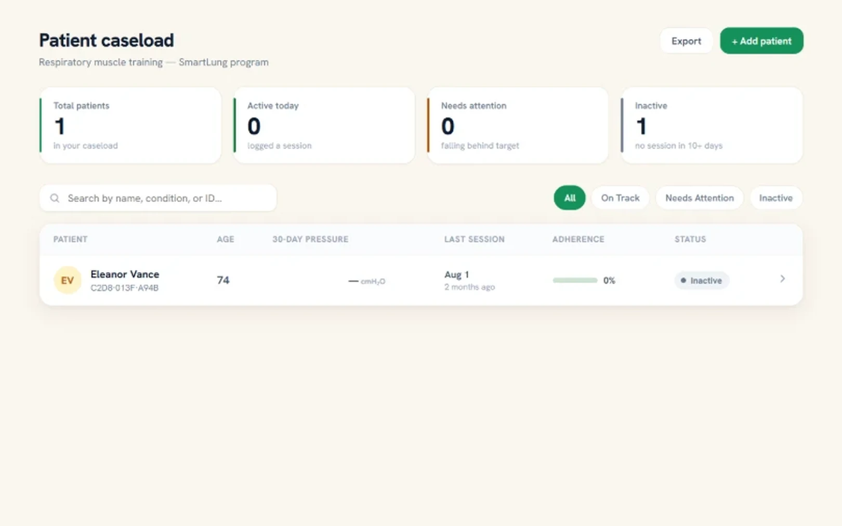The width and height of the screenshot is (842, 526).
Task: Open the Active today card
Action: point(324,125)
